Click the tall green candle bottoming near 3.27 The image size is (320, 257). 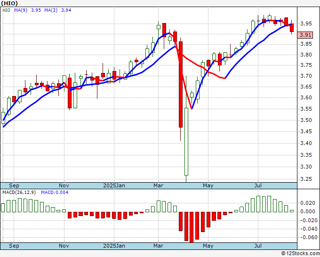click(x=186, y=142)
